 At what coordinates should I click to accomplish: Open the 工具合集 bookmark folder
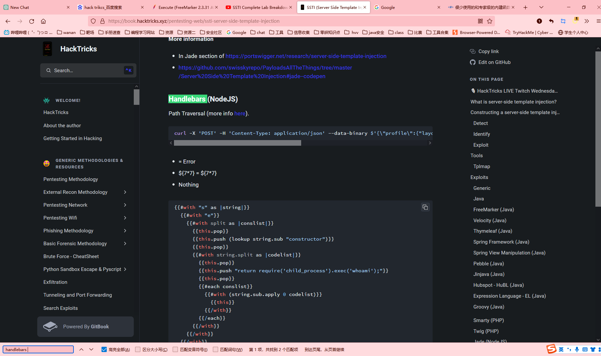437,32
